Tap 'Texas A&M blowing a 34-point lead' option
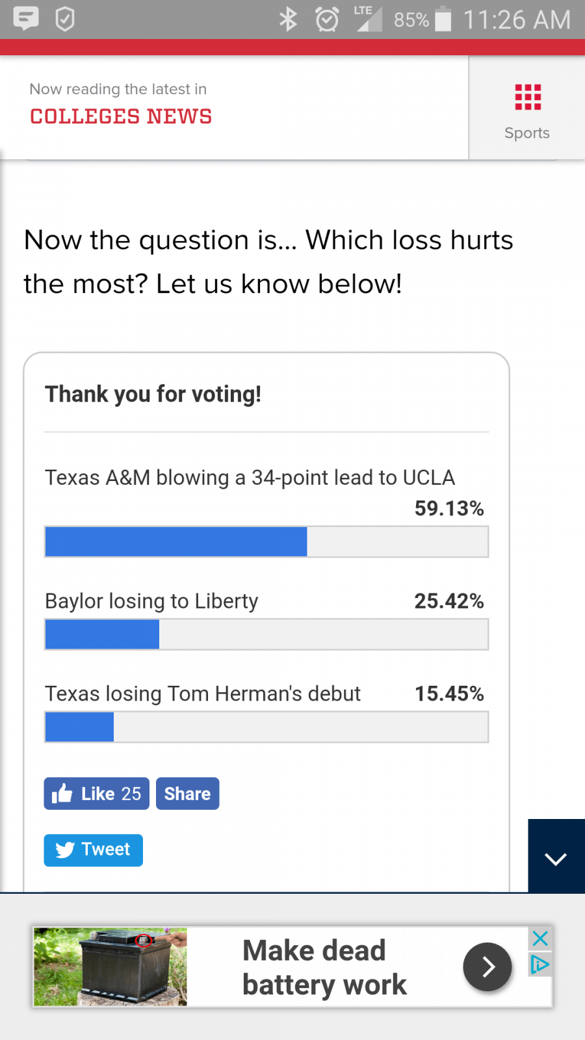The width and height of the screenshot is (585, 1040). 250,478
